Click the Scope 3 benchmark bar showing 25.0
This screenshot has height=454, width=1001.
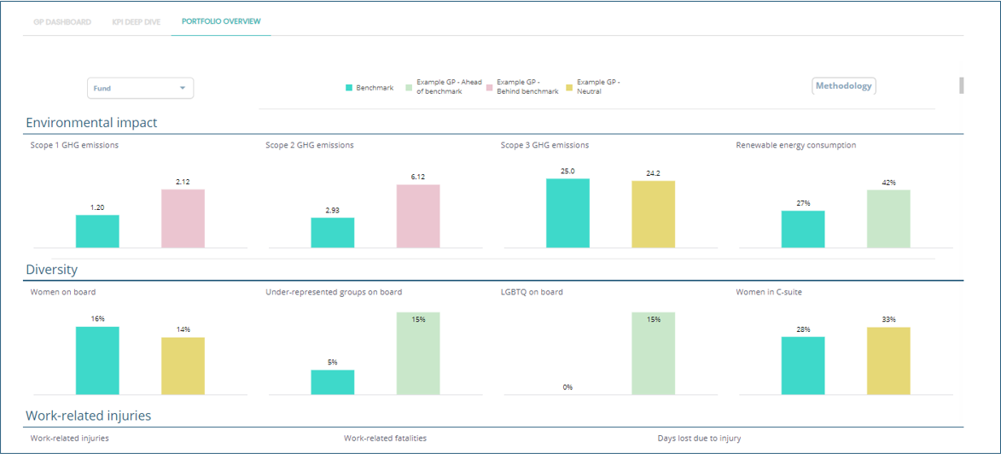click(567, 213)
